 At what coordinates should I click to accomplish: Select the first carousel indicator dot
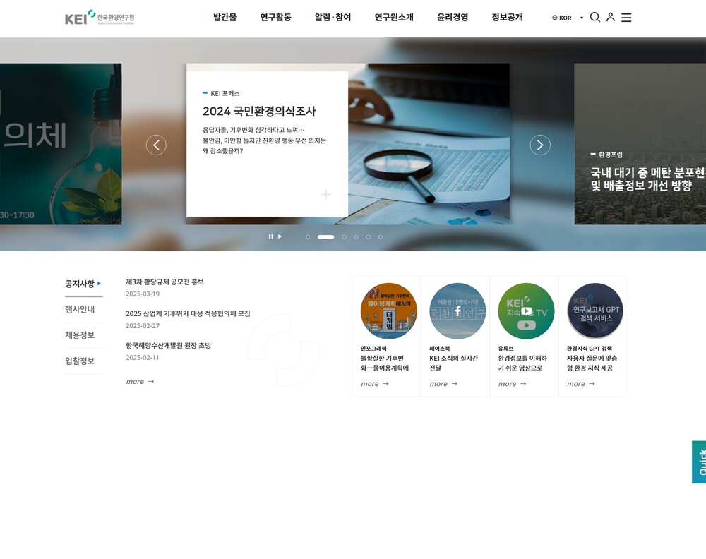308,237
